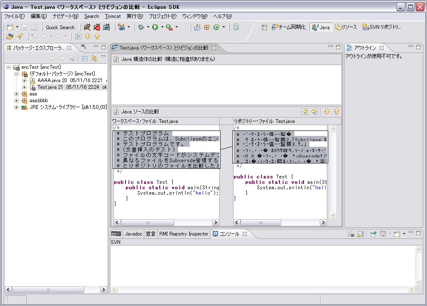Open the プロジェクト(P) menu
427x306 pixels.
(x=163, y=16)
